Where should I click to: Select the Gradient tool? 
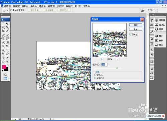click(x=7, y=42)
